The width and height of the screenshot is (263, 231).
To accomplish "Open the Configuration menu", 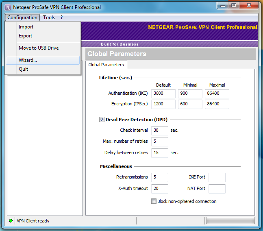I will pyautogui.click(x=22, y=17).
